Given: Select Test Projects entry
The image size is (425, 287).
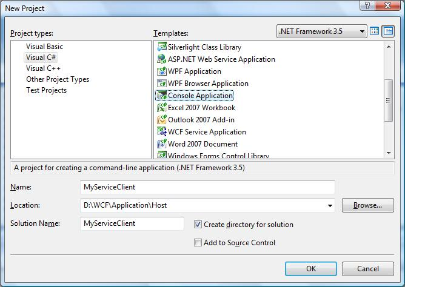Looking at the screenshot, I should tap(46, 90).
